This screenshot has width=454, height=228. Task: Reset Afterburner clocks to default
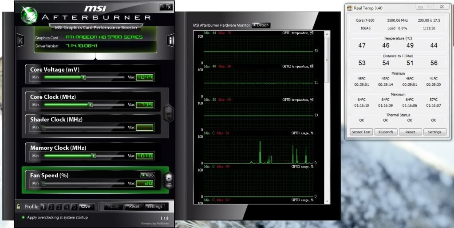pos(134,207)
